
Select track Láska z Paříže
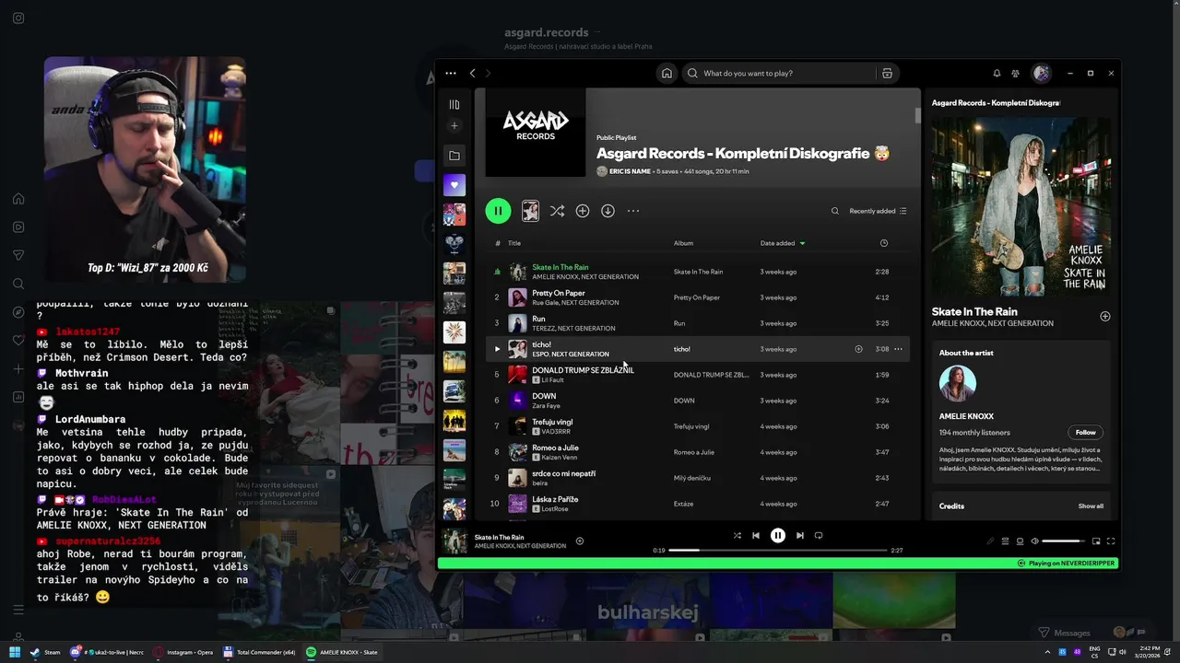pyautogui.click(x=555, y=499)
